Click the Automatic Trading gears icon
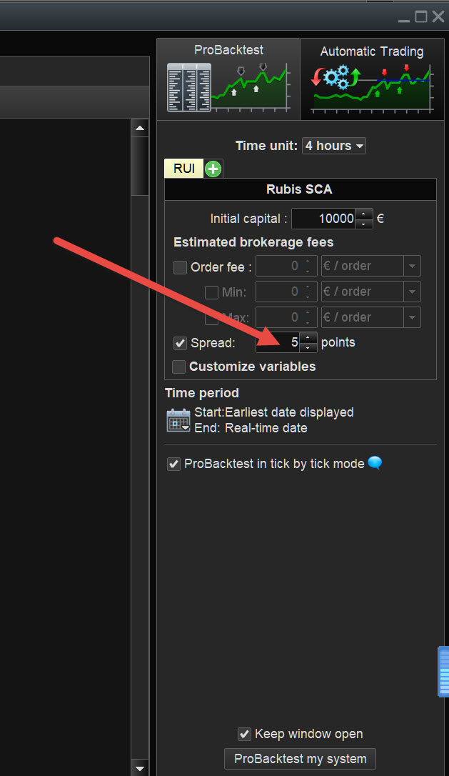This screenshot has height=776, width=449. tap(338, 77)
